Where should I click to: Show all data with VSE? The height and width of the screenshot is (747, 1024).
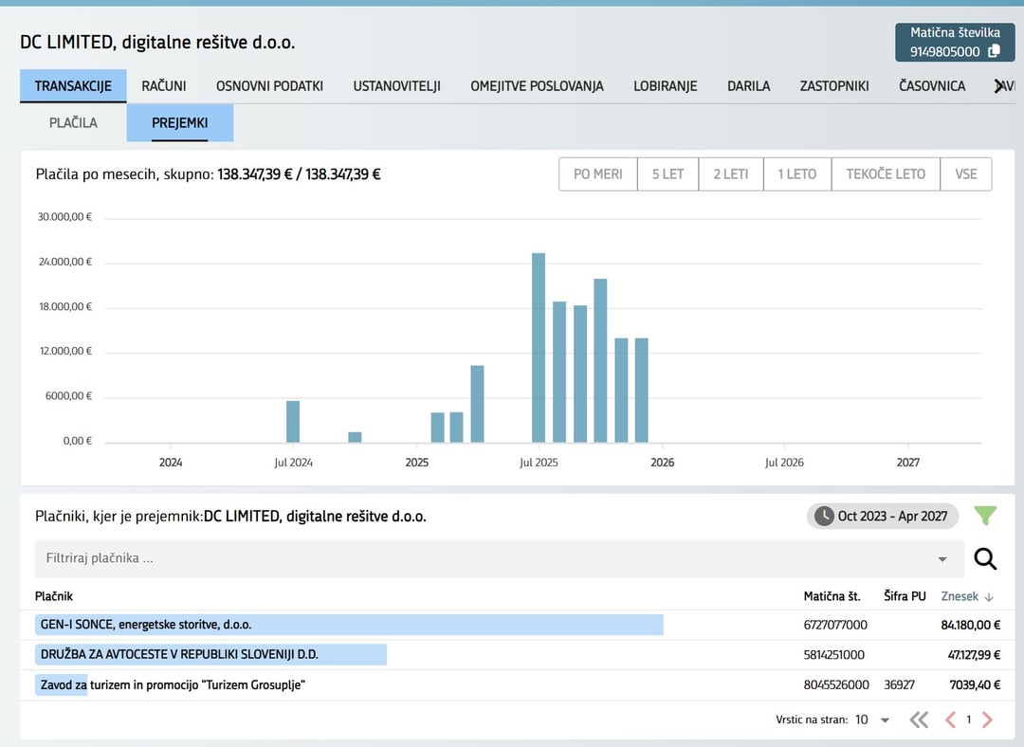(x=965, y=174)
